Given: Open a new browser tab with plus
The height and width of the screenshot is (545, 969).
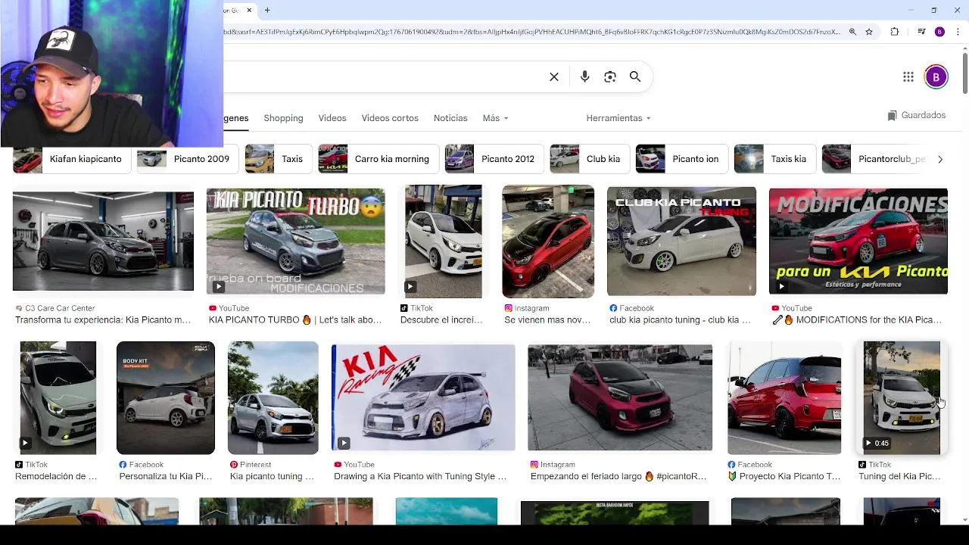Looking at the screenshot, I should pos(267,10).
